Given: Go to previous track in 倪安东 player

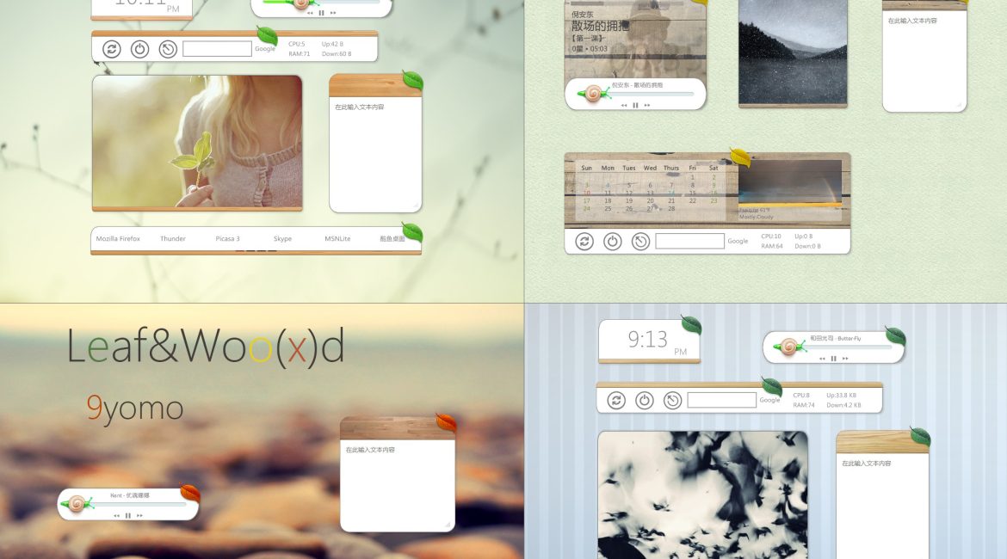Looking at the screenshot, I should coord(624,106).
